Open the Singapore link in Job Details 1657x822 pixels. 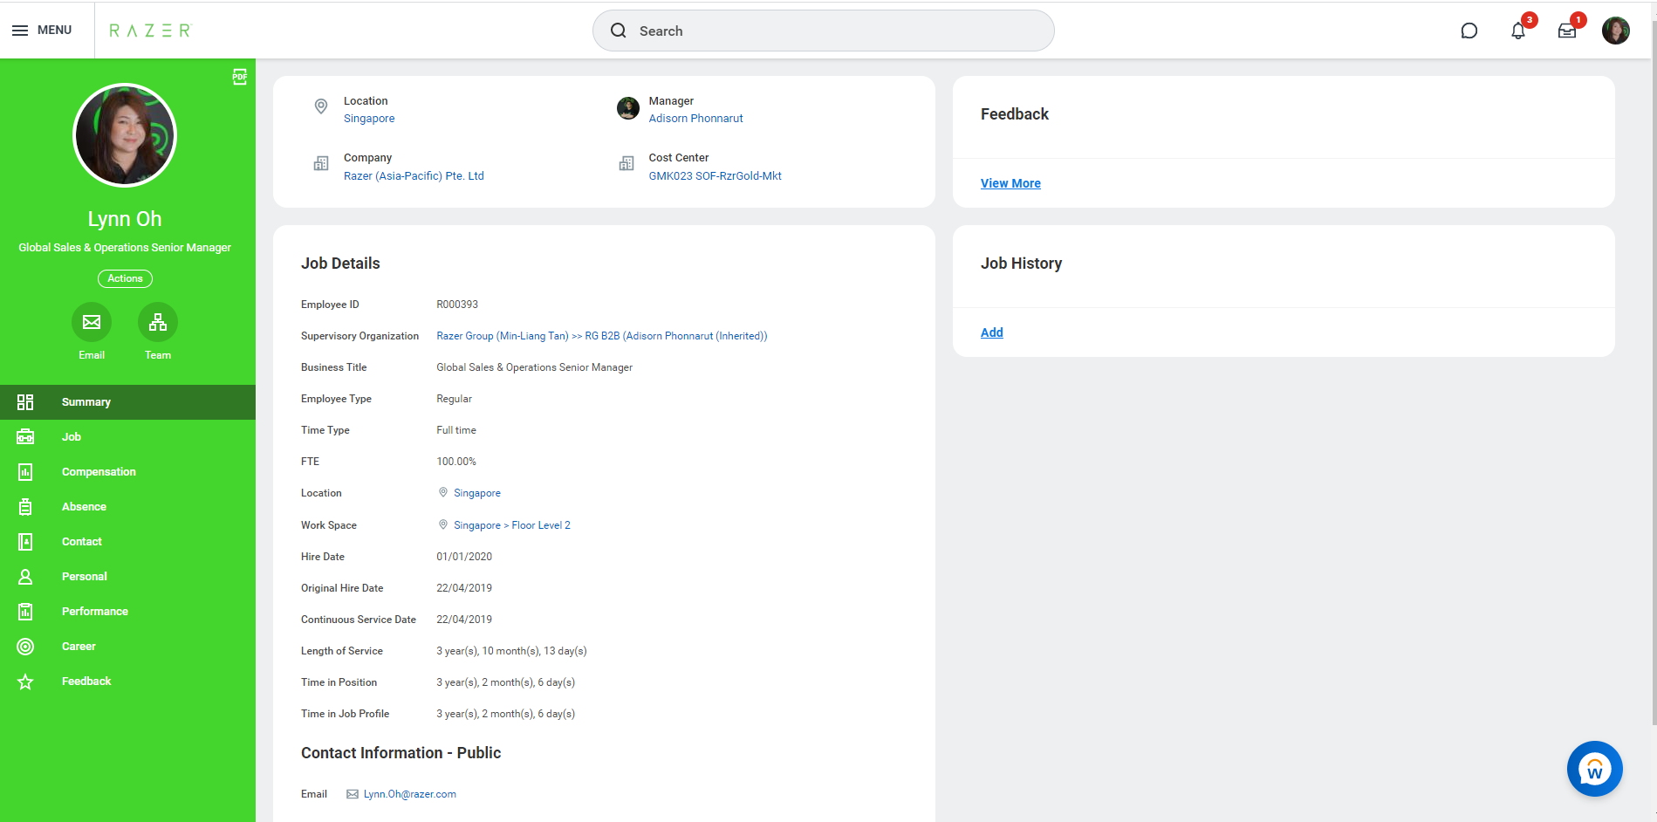point(477,493)
